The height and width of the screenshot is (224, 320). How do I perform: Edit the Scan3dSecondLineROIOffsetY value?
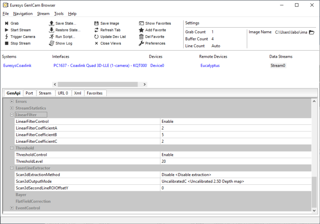236,188
